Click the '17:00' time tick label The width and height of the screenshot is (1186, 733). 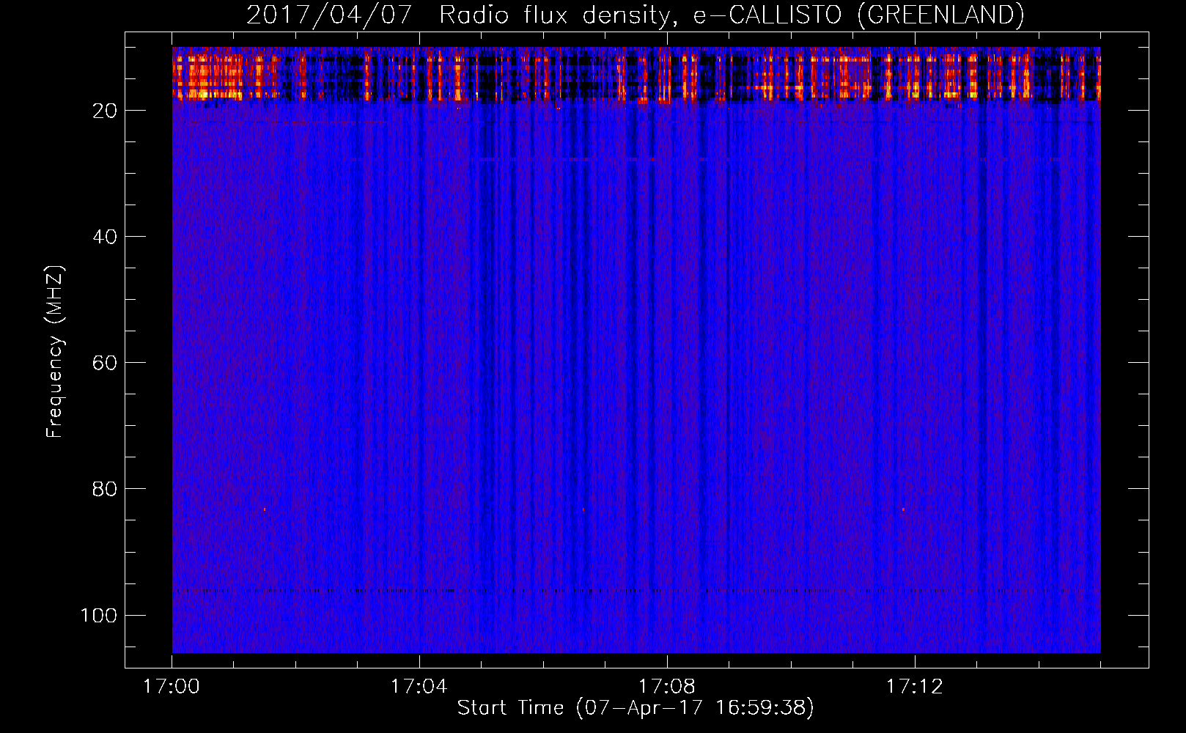coord(172,687)
